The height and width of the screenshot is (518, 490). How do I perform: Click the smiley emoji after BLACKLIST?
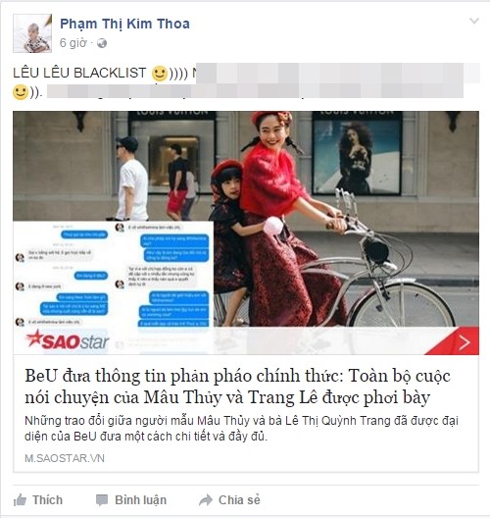coord(160,74)
